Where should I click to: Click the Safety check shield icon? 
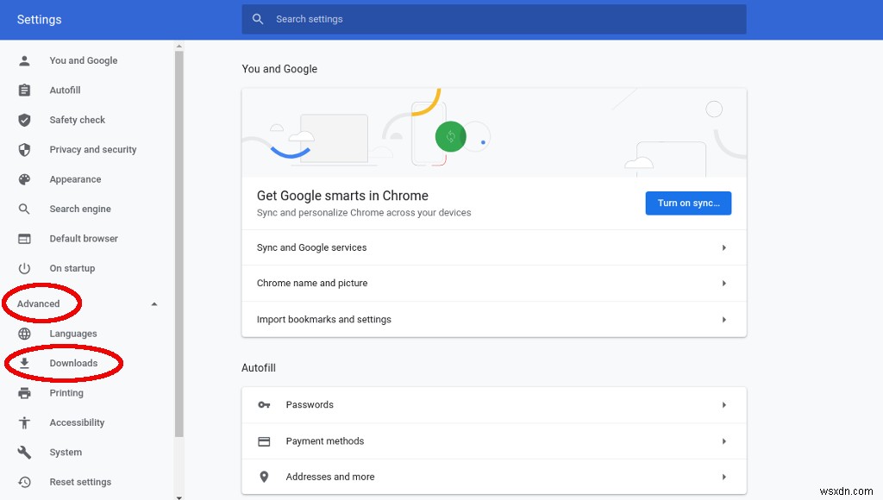23,120
